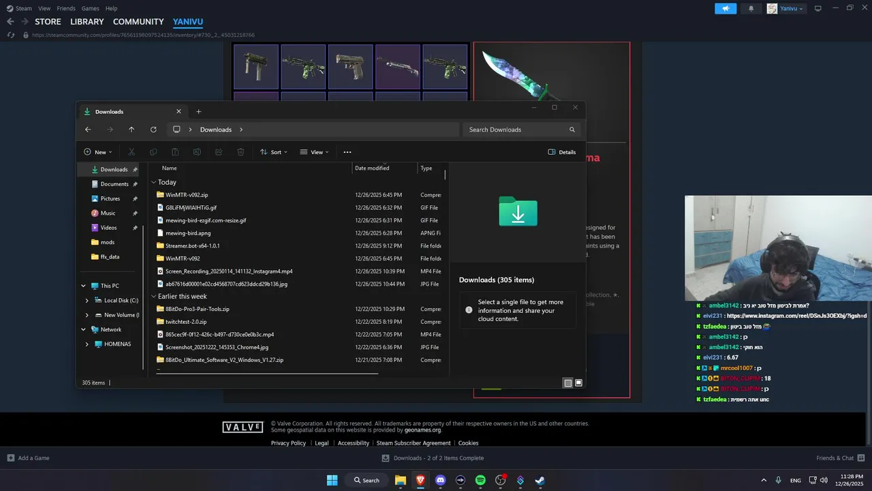Open geonames.org link in footer
This screenshot has width=872, height=491.
(422, 430)
